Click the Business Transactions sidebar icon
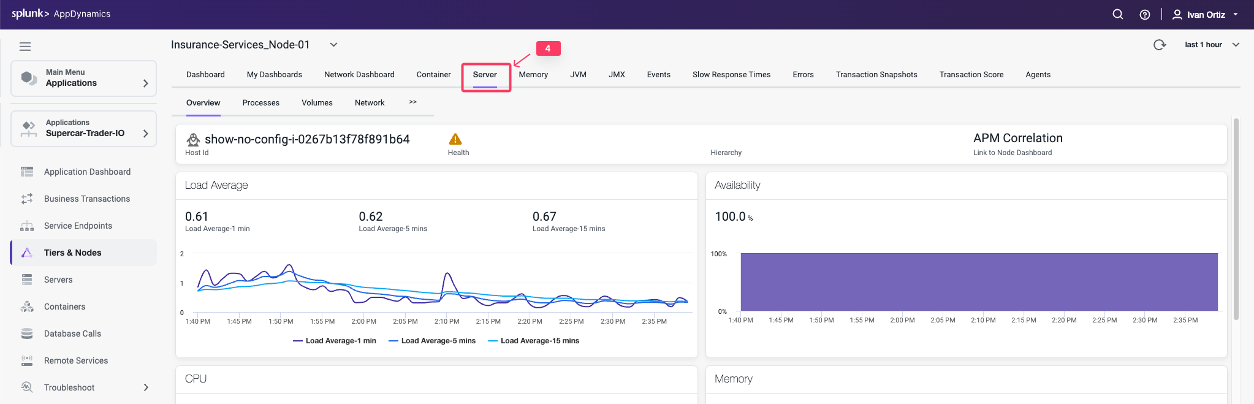 point(27,199)
